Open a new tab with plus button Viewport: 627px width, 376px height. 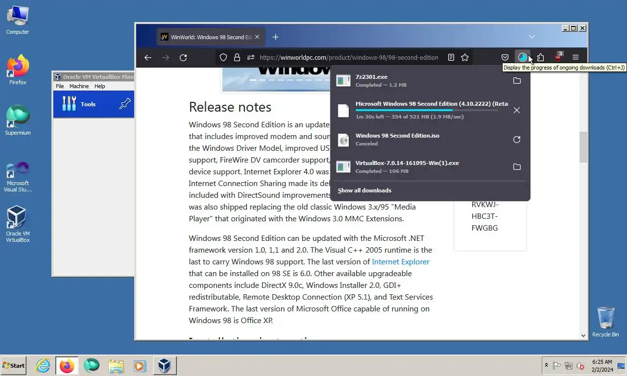pyautogui.click(x=275, y=37)
